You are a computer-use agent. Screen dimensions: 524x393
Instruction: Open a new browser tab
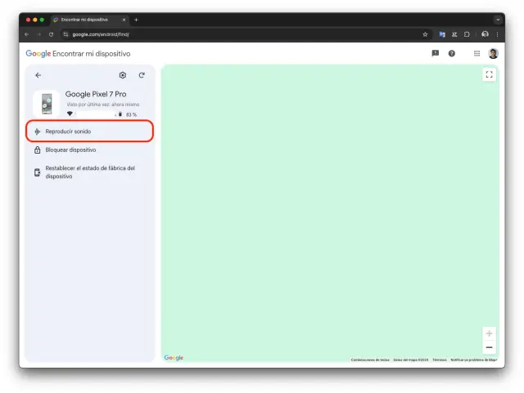pyautogui.click(x=136, y=20)
